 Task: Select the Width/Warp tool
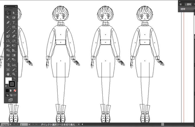(x=8, y=46)
